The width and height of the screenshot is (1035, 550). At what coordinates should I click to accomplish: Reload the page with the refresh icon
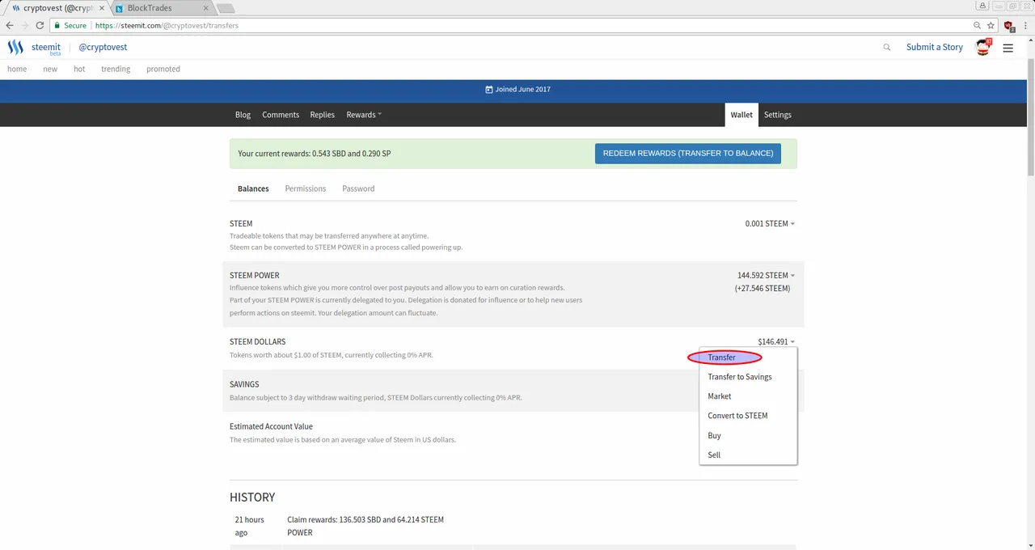pyautogui.click(x=40, y=26)
